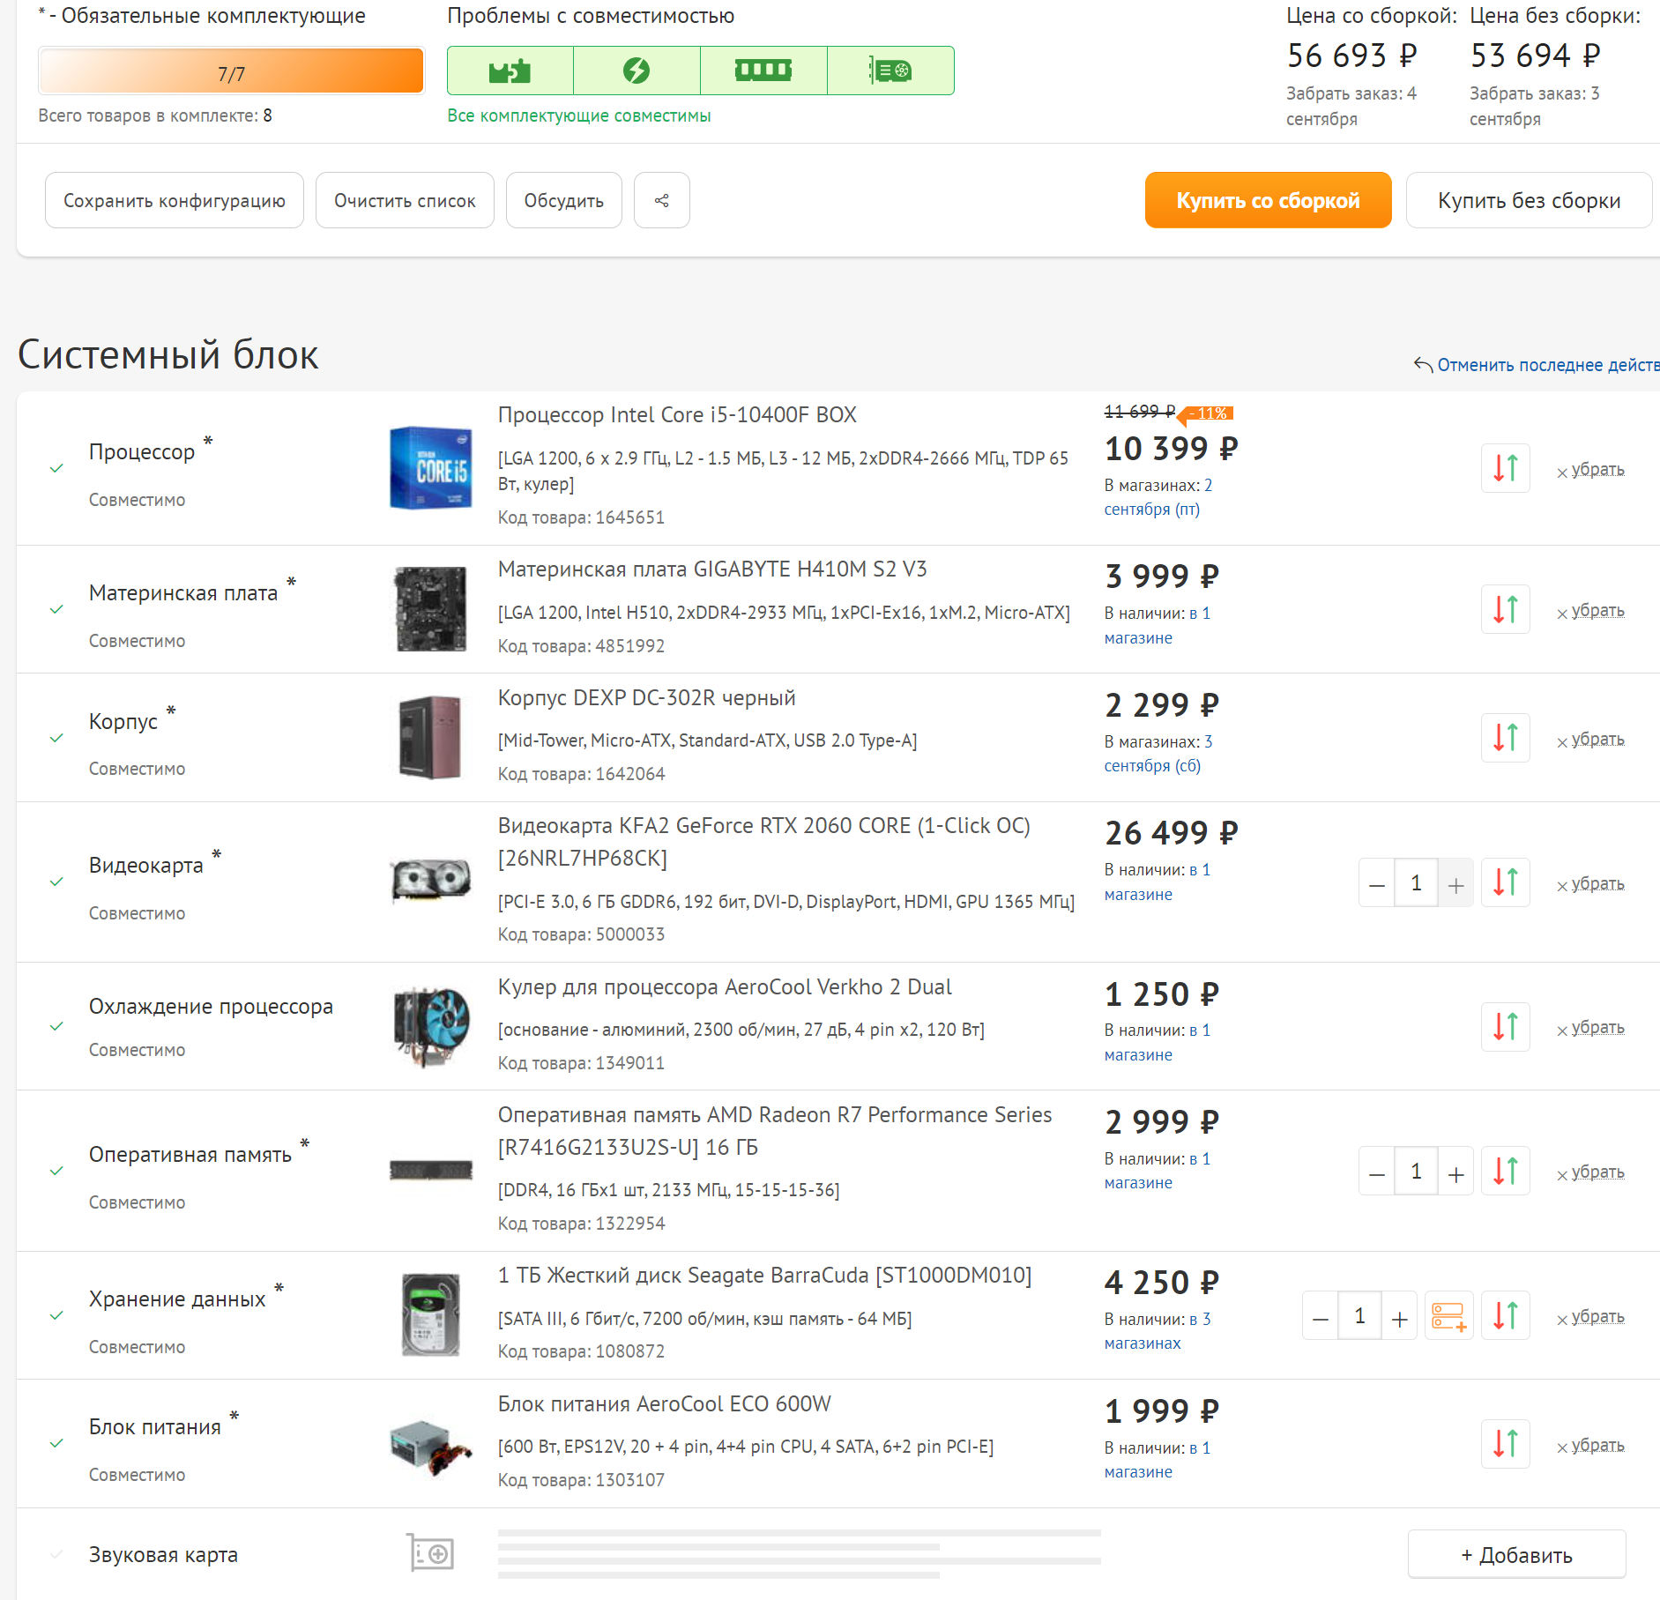Toggle green checkmark next to Процессор
This screenshot has width=1660, height=1600.
point(56,468)
